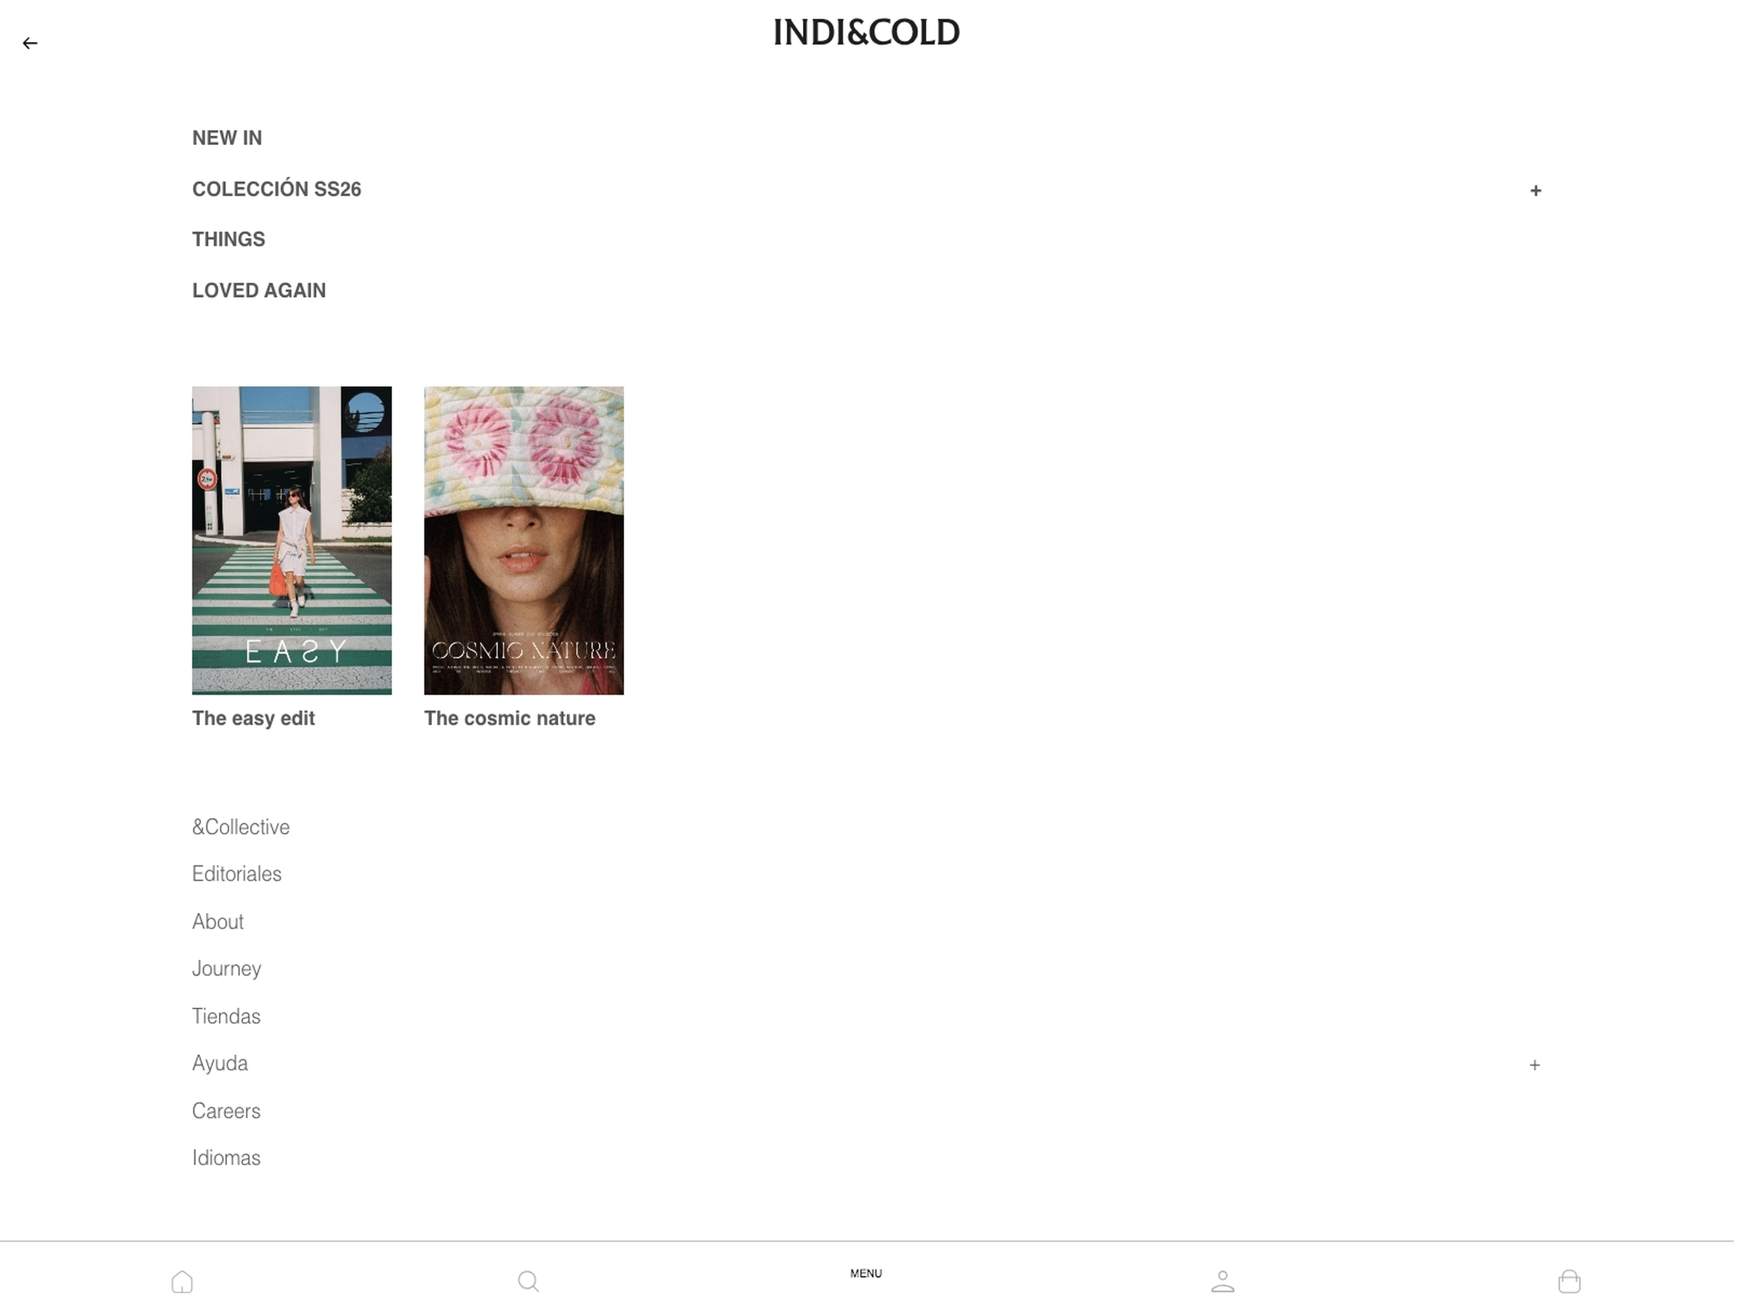Open the LOVED AGAIN category
Image resolution: width=1738 pixels, height=1303 pixels.
[x=260, y=291]
